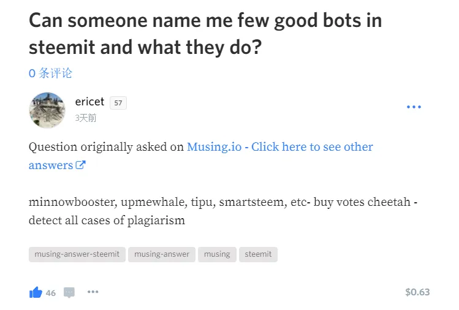
Task: Select the steemit tag
Action: 258,254
